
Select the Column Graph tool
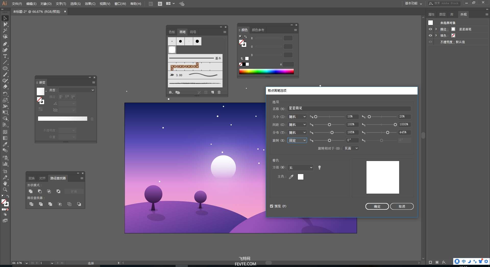click(5, 164)
